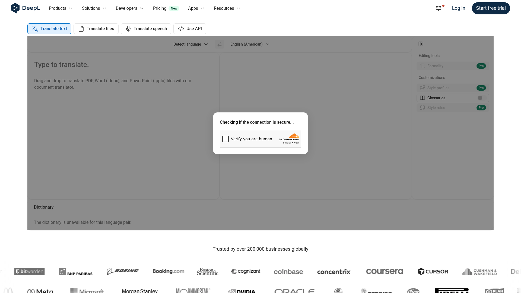Click the Boston Scientific logo
521x293 pixels.
(x=208, y=272)
